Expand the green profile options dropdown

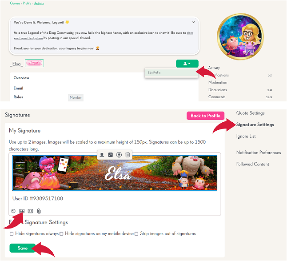187,64
